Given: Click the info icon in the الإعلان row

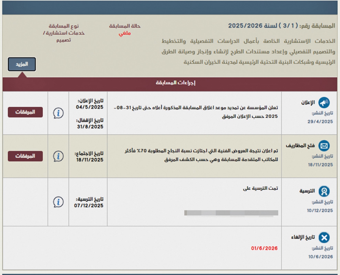Looking at the screenshot, I should coord(58,113).
